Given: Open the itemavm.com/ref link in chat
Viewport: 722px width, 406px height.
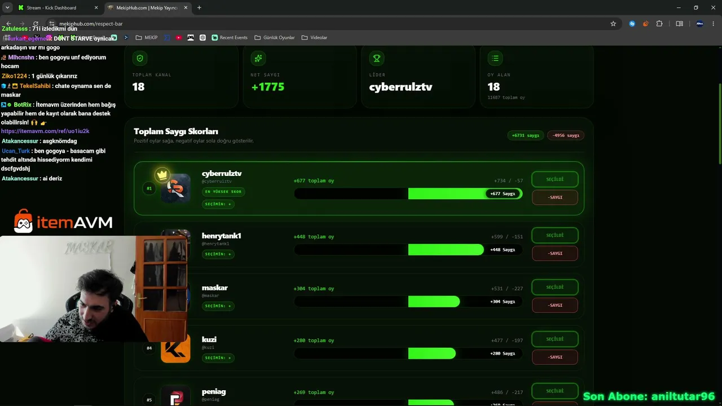Looking at the screenshot, I should [x=45, y=131].
